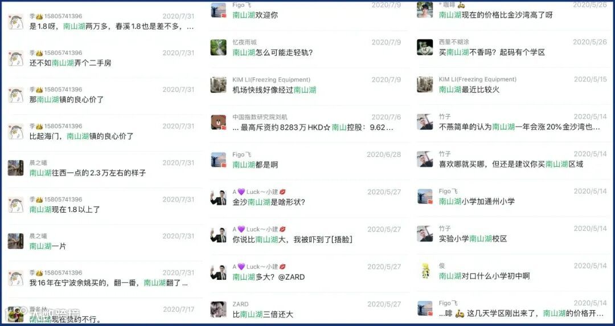Viewport: 615px width, 326px height.
Task: Open avatar next to "南山湖现在的价格比金沙湾高了呀"
Action: [425, 10]
